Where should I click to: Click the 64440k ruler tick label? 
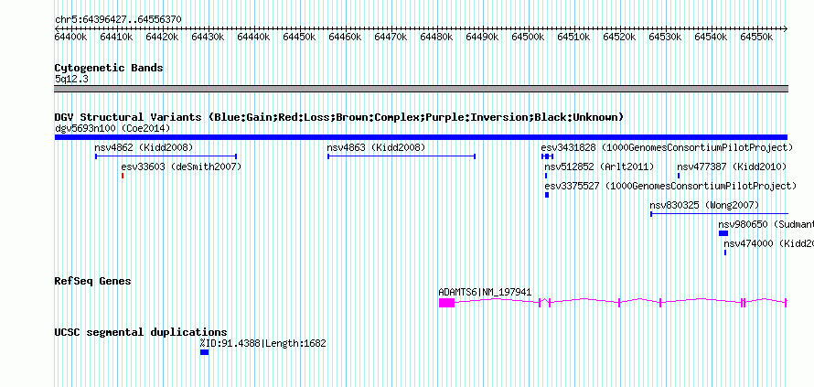(254, 37)
